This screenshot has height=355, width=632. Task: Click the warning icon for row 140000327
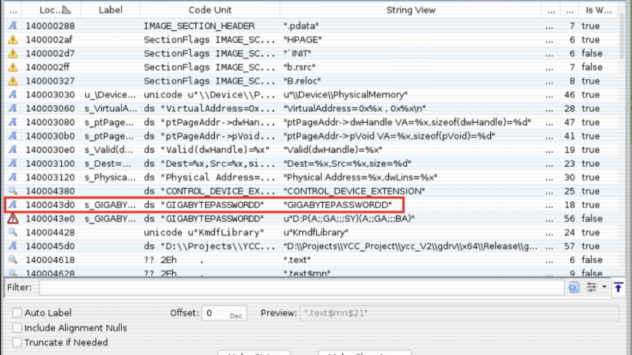(x=13, y=81)
